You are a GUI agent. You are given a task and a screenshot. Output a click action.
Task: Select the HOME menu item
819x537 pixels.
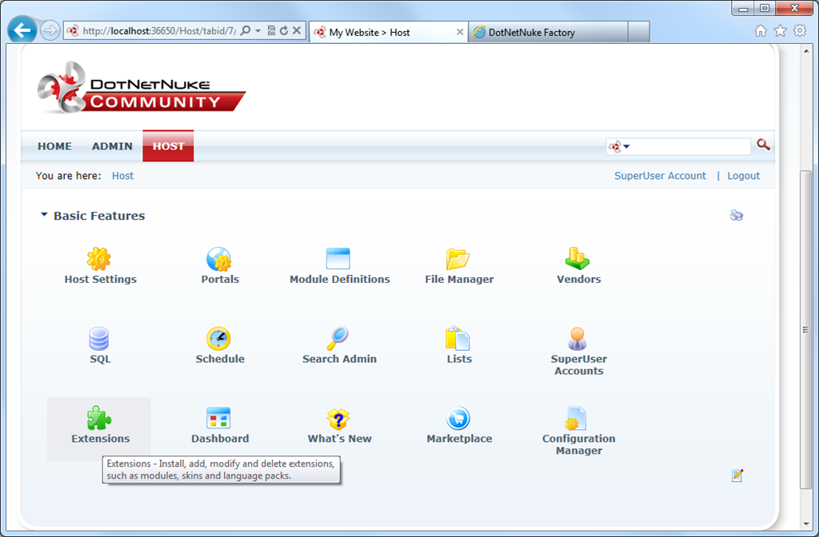pyautogui.click(x=55, y=146)
